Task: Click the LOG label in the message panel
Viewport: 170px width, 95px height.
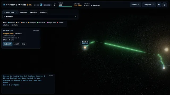Action: pos(51,76)
